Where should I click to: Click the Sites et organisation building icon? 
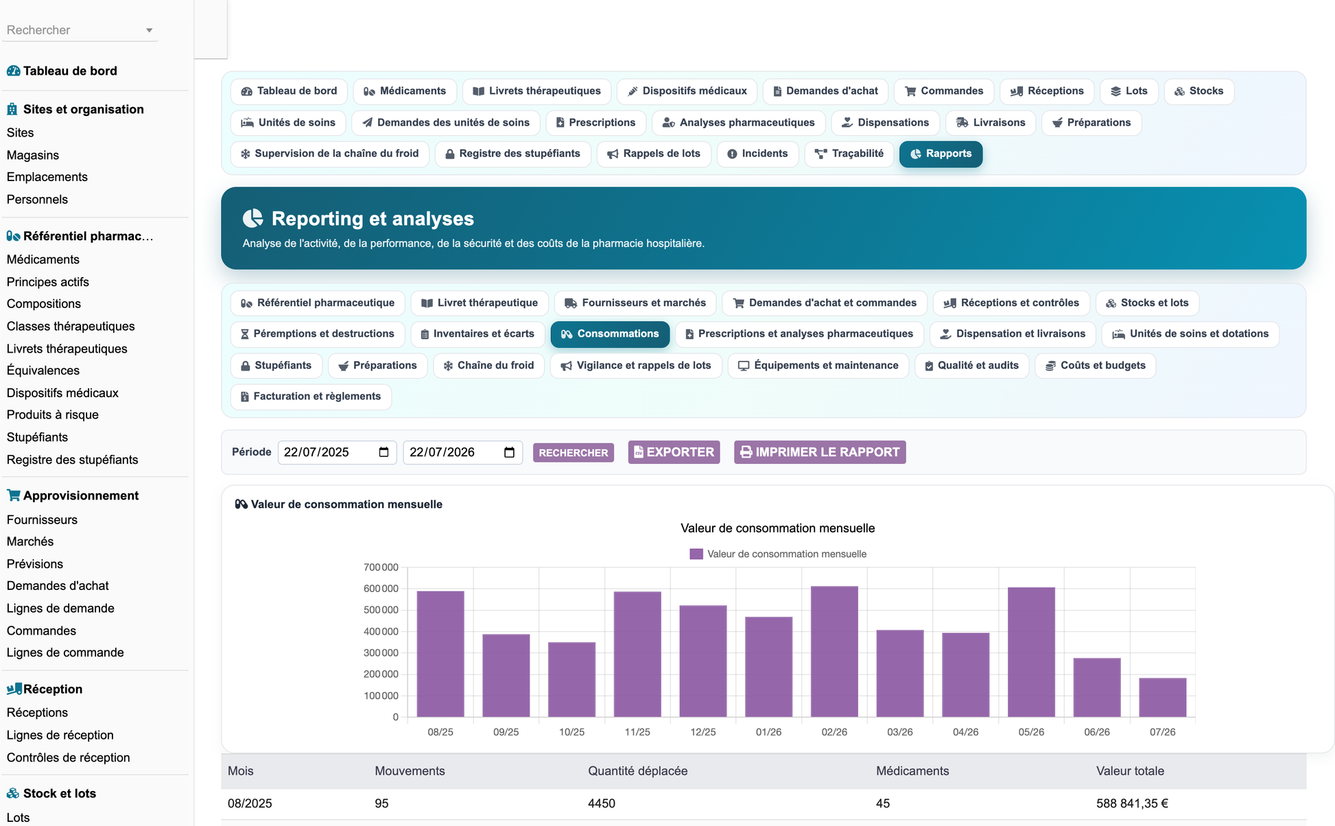[x=12, y=109]
